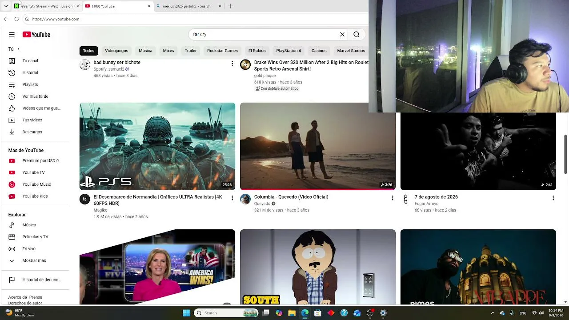Open options menu for 'El Desembarco de Normandía'
569x320 pixels.
tap(232, 198)
